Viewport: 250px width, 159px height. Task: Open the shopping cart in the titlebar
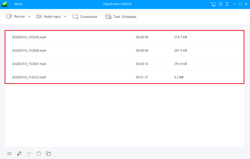point(213,4)
